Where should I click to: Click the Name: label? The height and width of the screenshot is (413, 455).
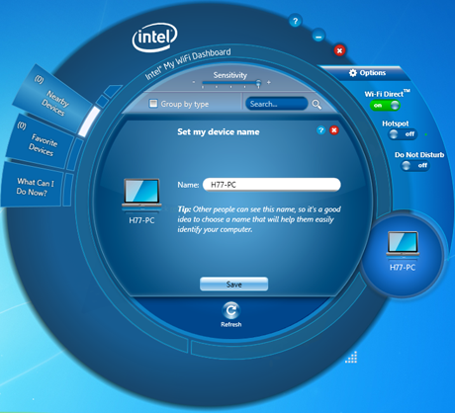click(x=188, y=185)
